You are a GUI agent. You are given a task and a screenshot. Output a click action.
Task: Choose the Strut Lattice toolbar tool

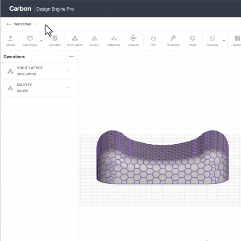[x=75, y=41]
